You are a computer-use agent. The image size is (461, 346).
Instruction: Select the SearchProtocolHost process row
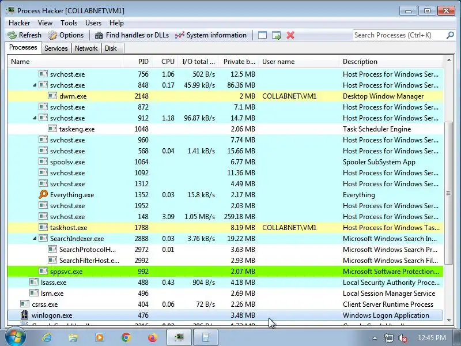point(225,250)
